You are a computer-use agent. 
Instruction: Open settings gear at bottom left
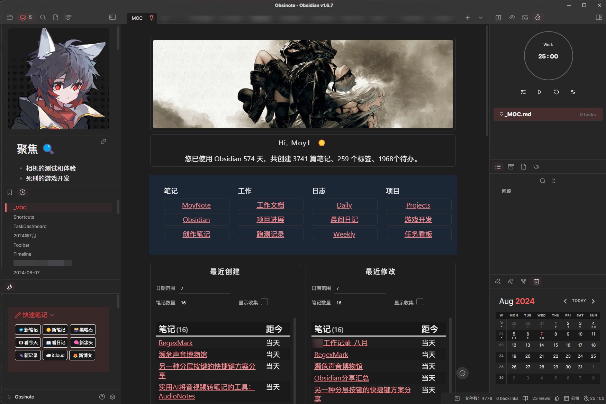click(112, 397)
